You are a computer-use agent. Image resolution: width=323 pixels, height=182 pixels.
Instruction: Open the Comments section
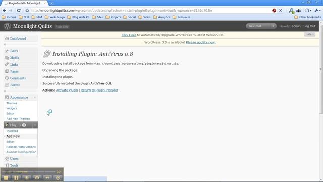coord(18,78)
